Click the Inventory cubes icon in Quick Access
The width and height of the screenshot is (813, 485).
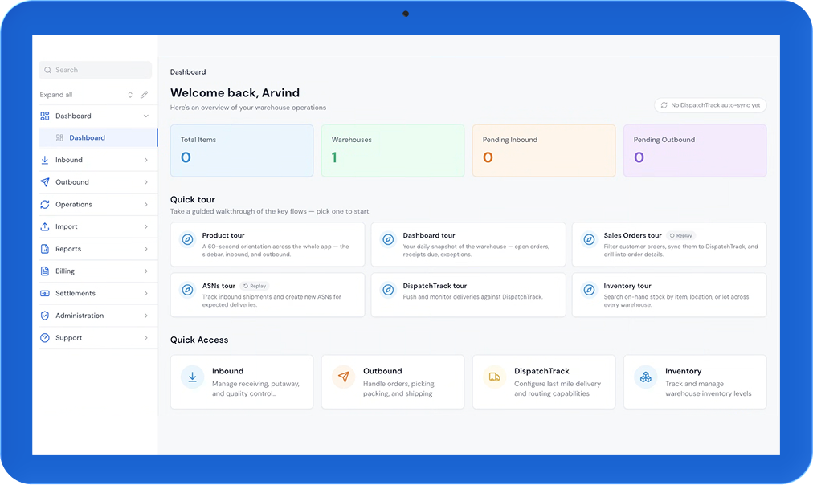tap(646, 377)
